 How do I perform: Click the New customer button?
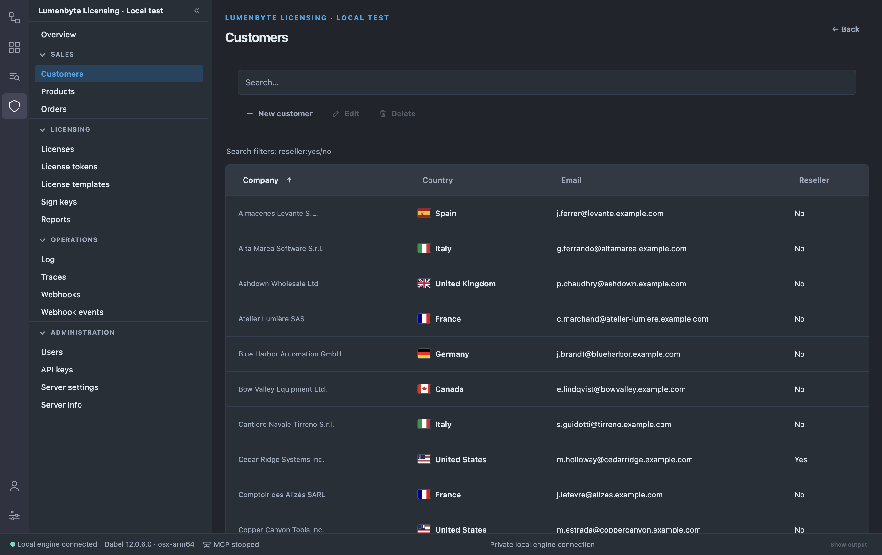click(280, 113)
